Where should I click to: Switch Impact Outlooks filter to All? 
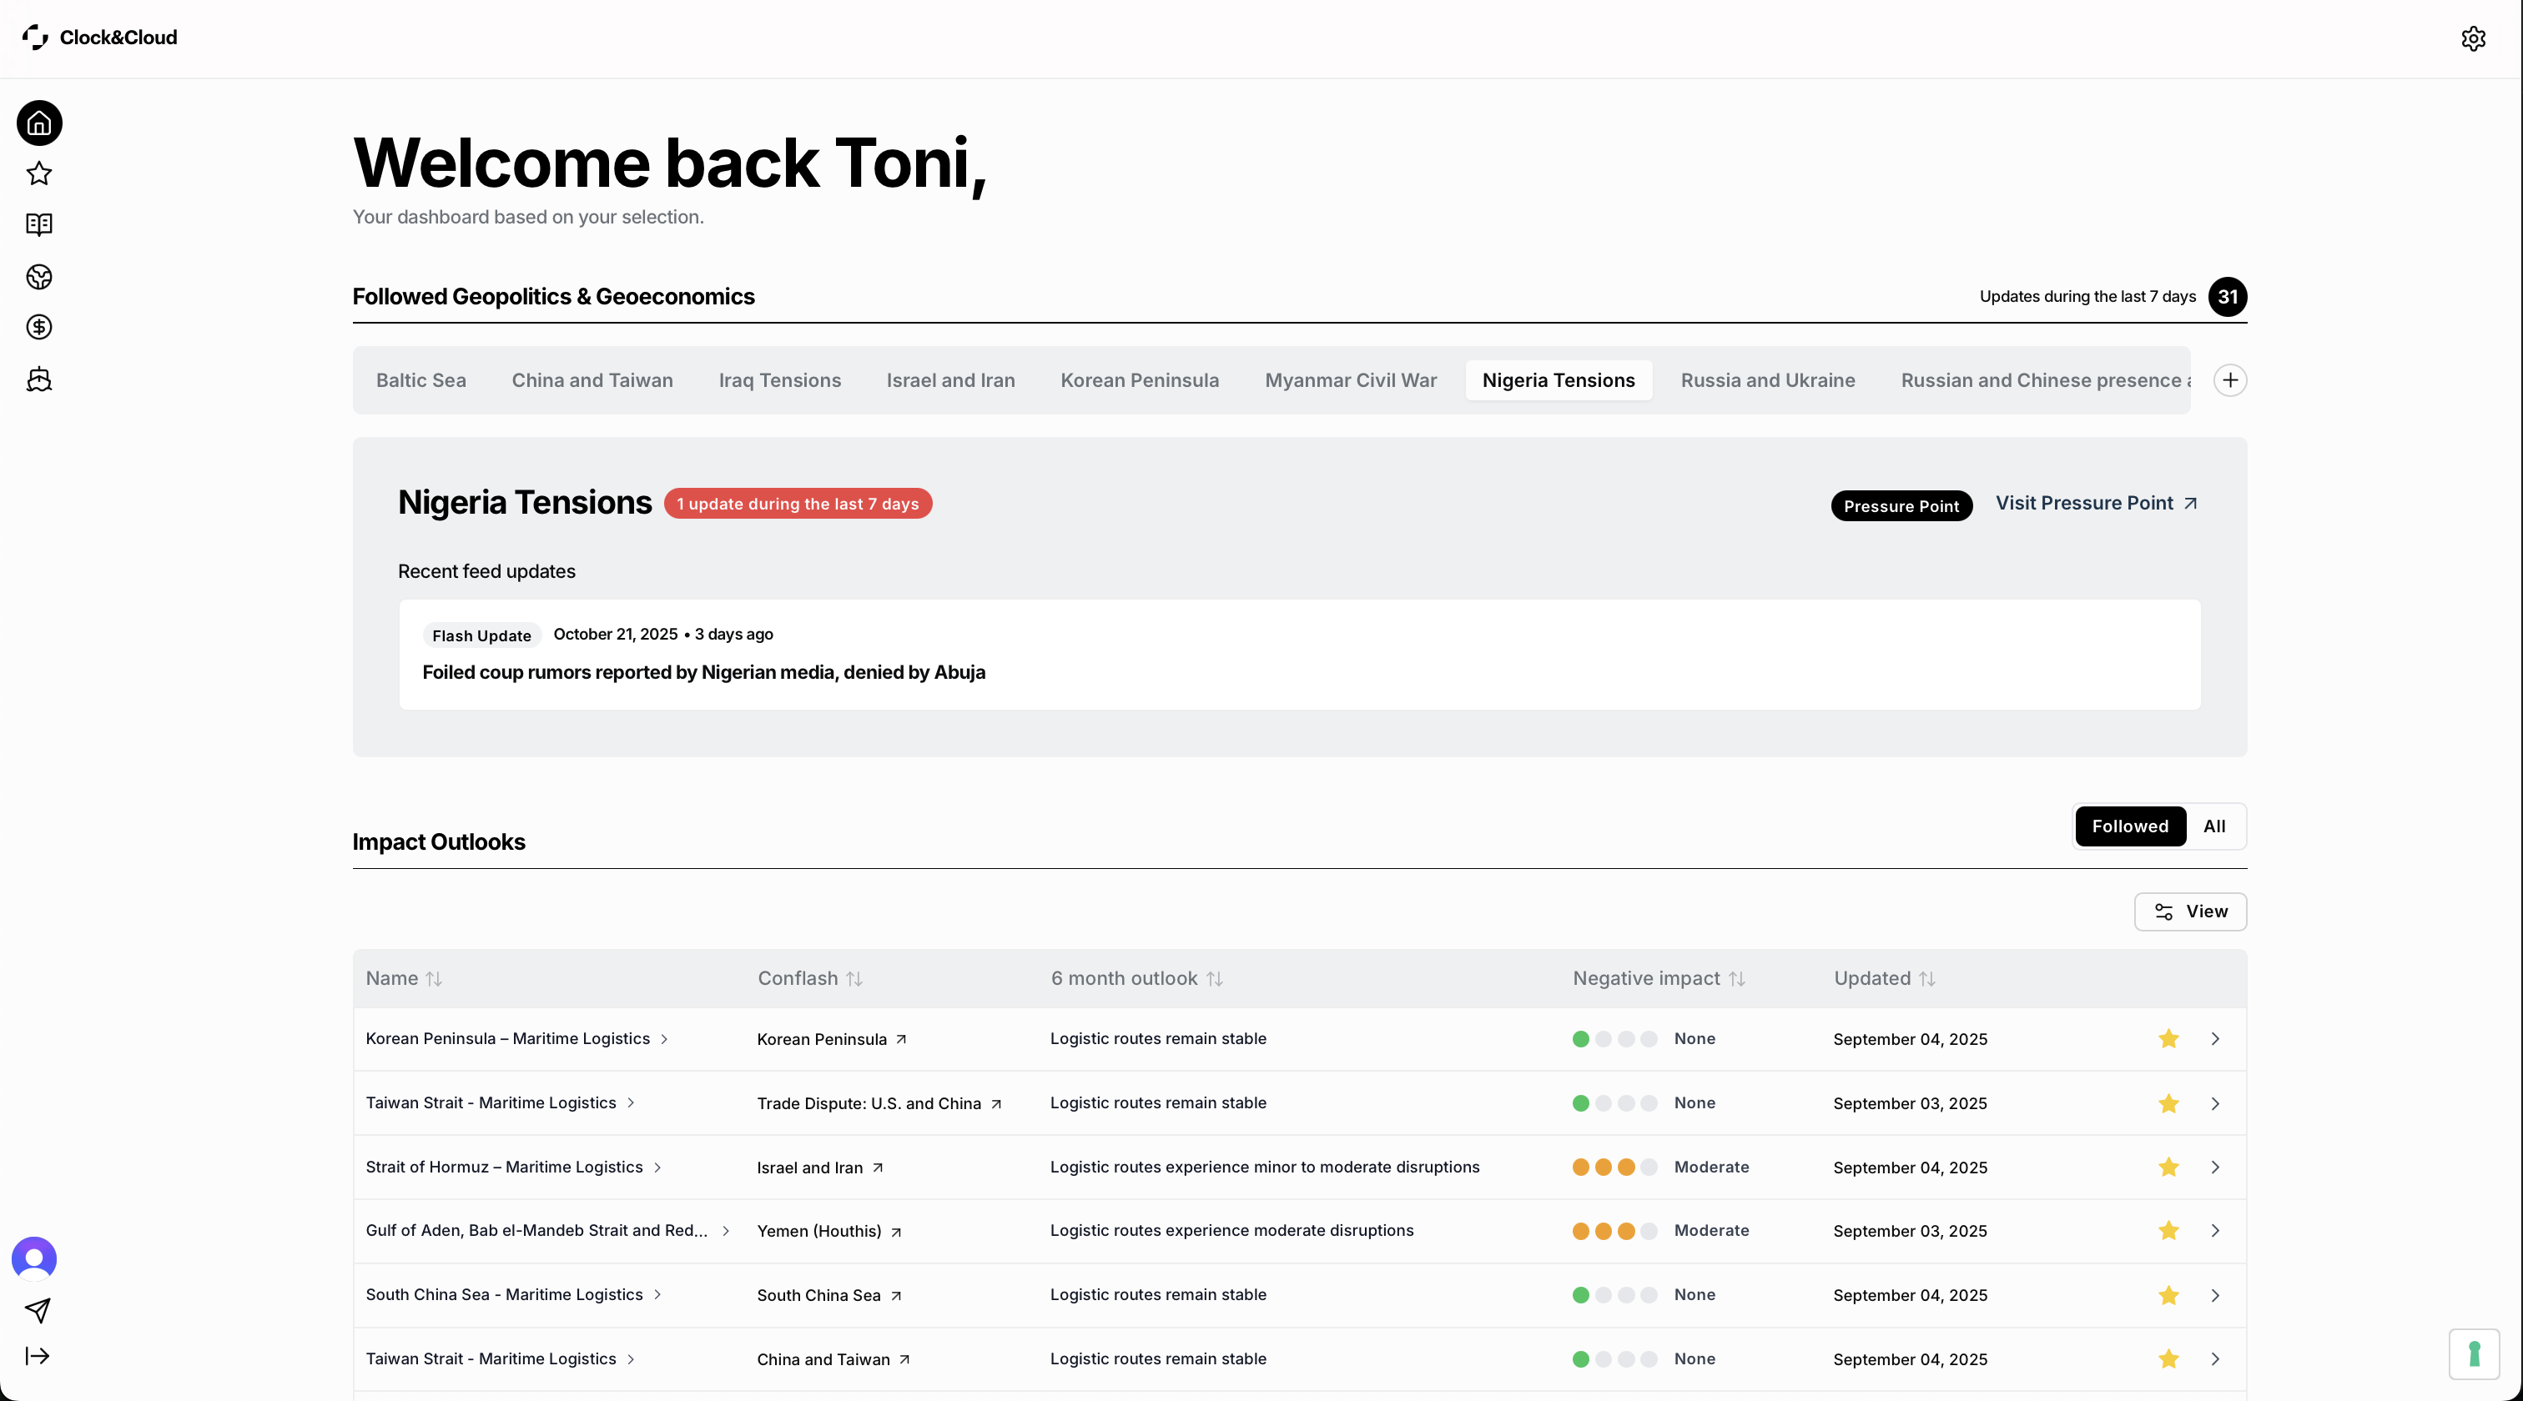tap(2213, 826)
